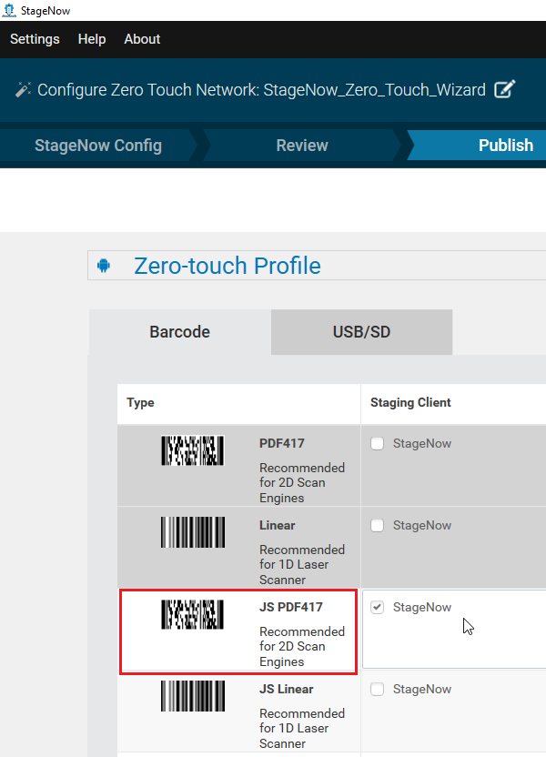Click the Android icon beside Zero-touch Profile
The image size is (546, 757).
pyautogui.click(x=104, y=266)
